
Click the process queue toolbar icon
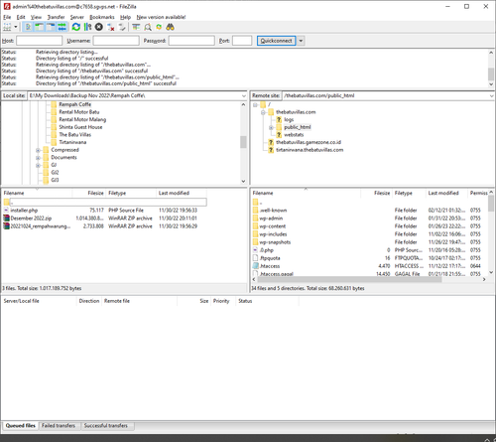(x=87, y=27)
